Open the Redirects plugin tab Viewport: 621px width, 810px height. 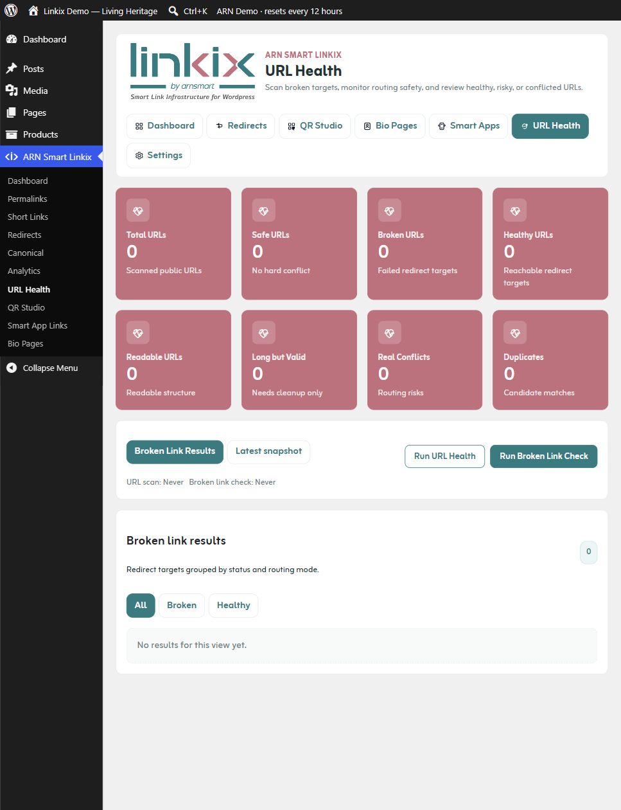[241, 126]
